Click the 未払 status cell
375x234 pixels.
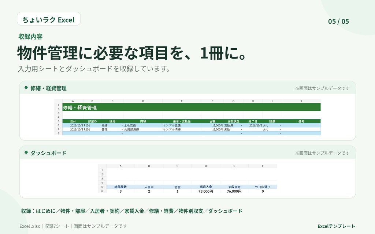point(233,129)
